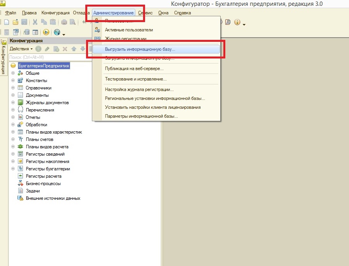Start debugging with the yellow play icon
This screenshot has height=266, width=349.
click(46, 33)
